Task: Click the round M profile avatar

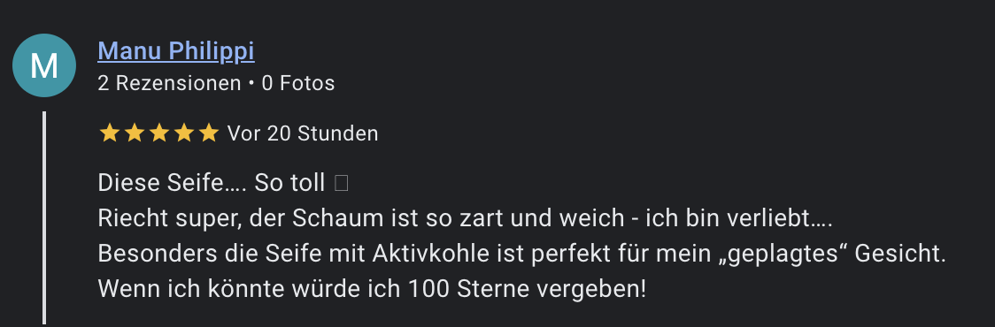Action: [x=44, y=65]
